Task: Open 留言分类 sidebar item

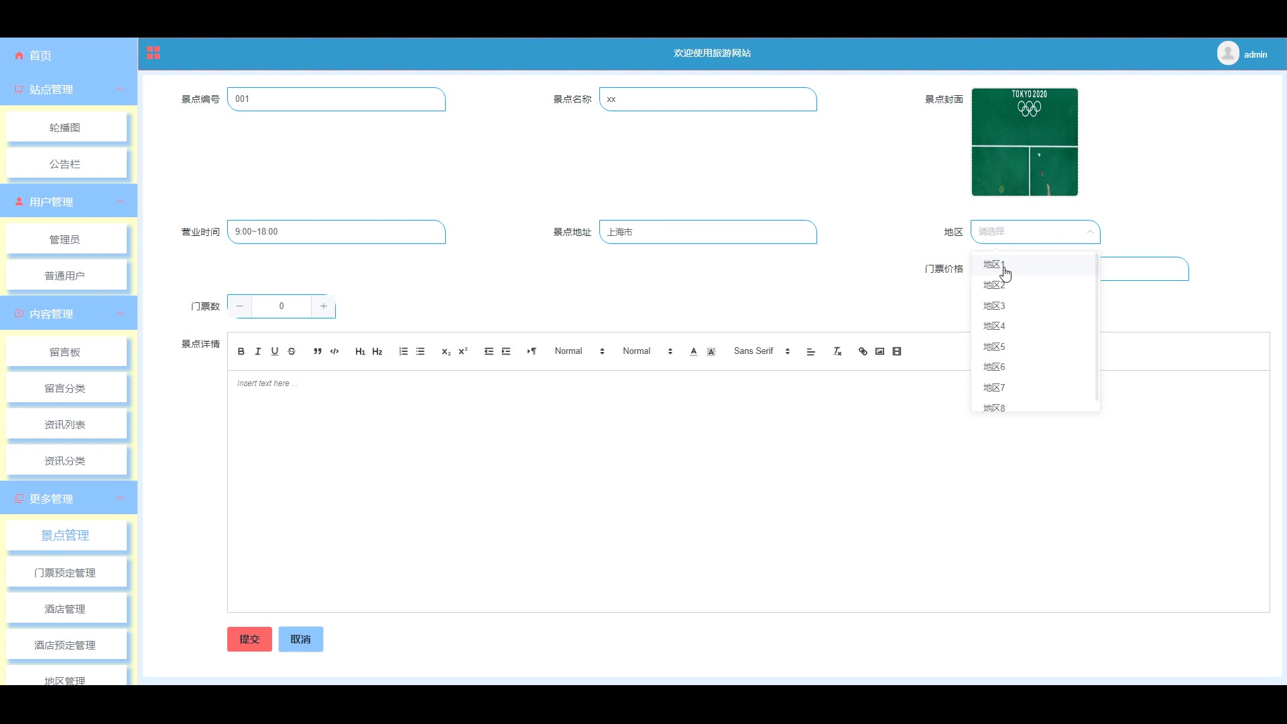Action: (x=66, y=388)
